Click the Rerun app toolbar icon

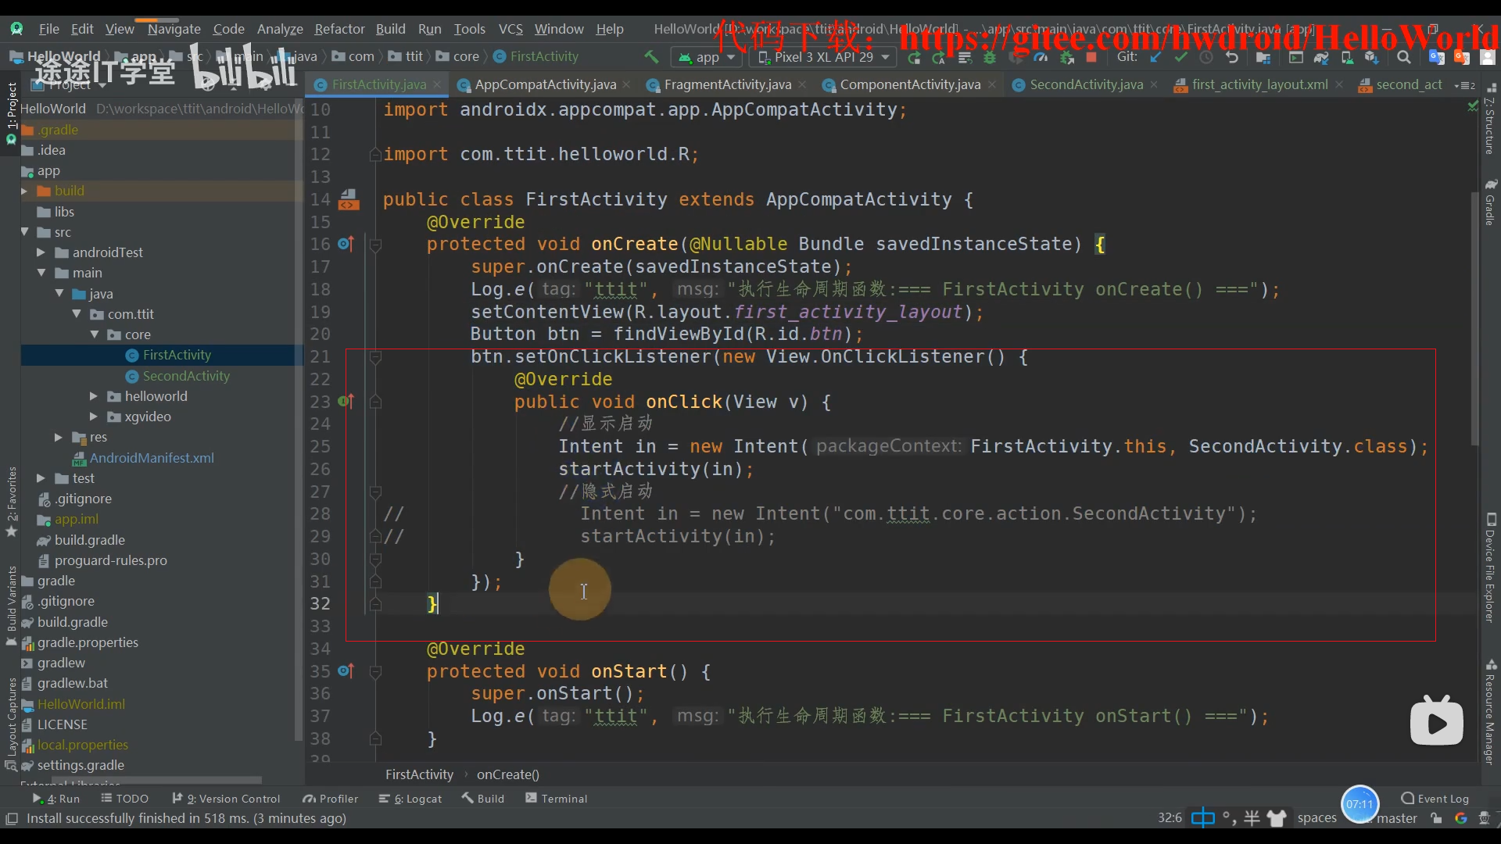click(914, 57)
